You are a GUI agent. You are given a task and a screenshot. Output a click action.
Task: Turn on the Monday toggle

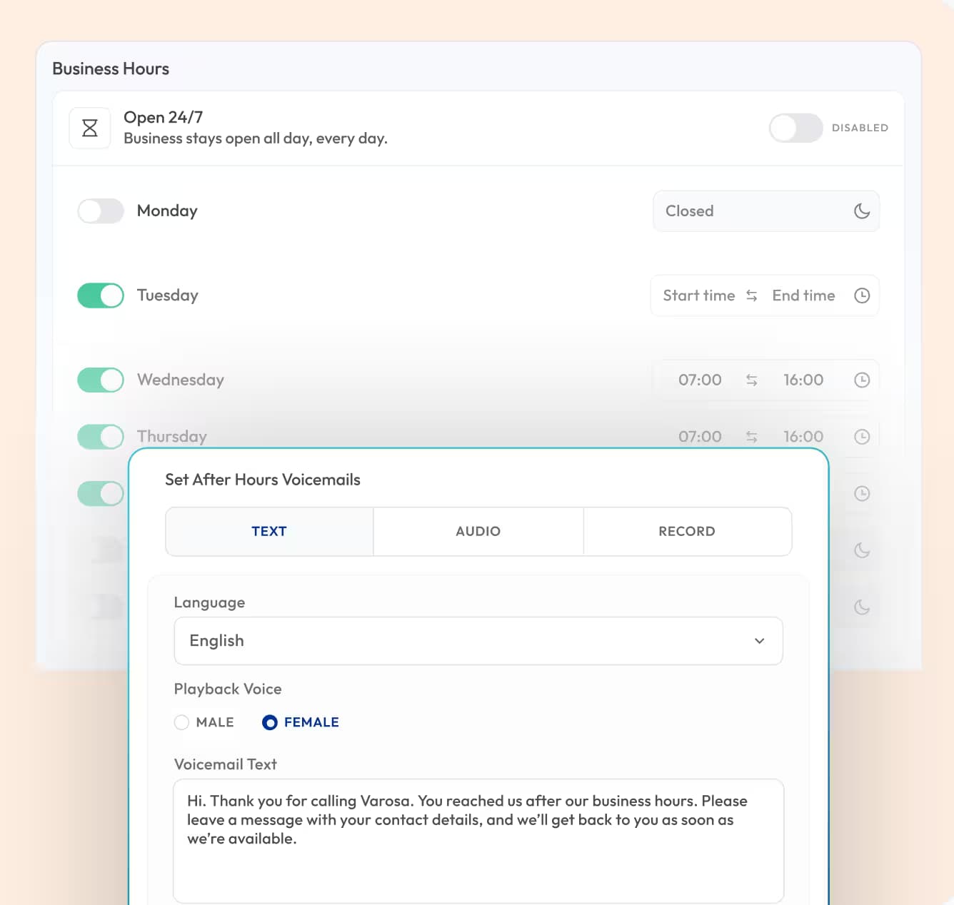(101, 211)
